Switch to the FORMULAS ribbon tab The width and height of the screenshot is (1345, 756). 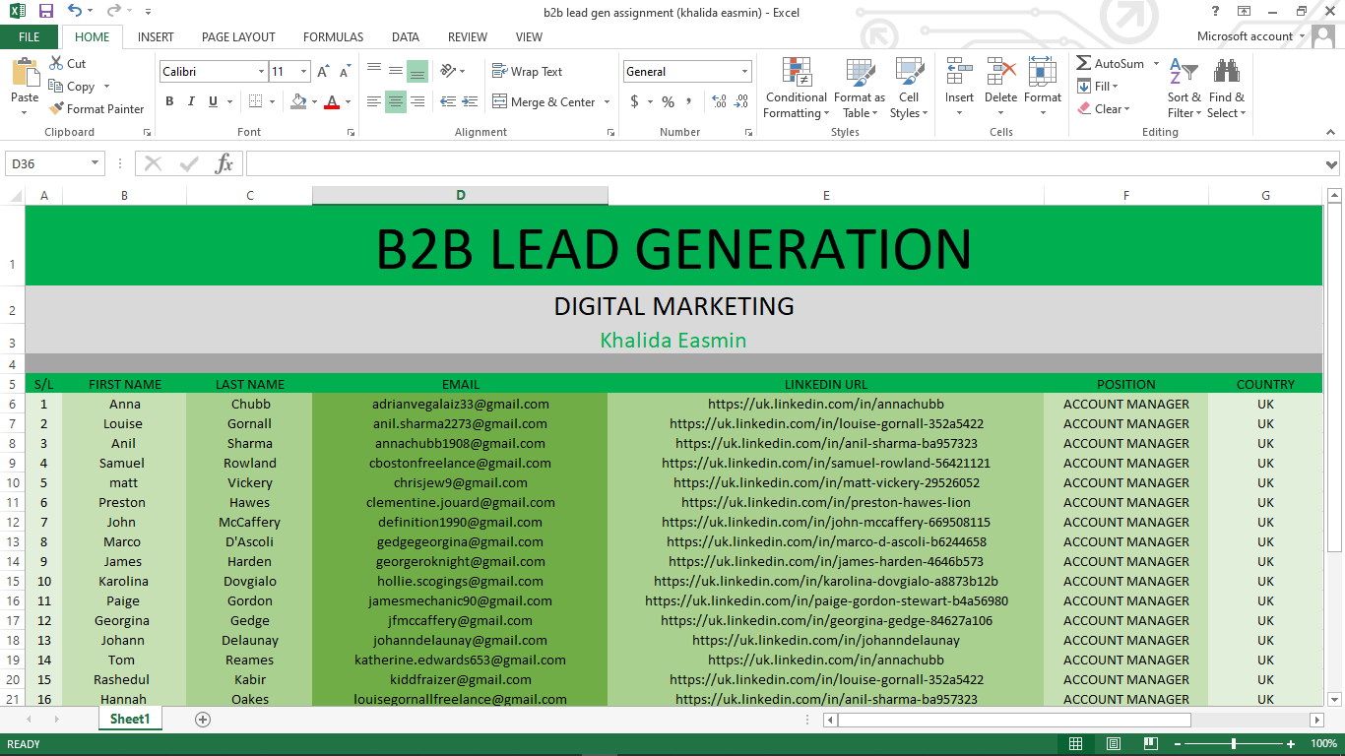point(333,36)
